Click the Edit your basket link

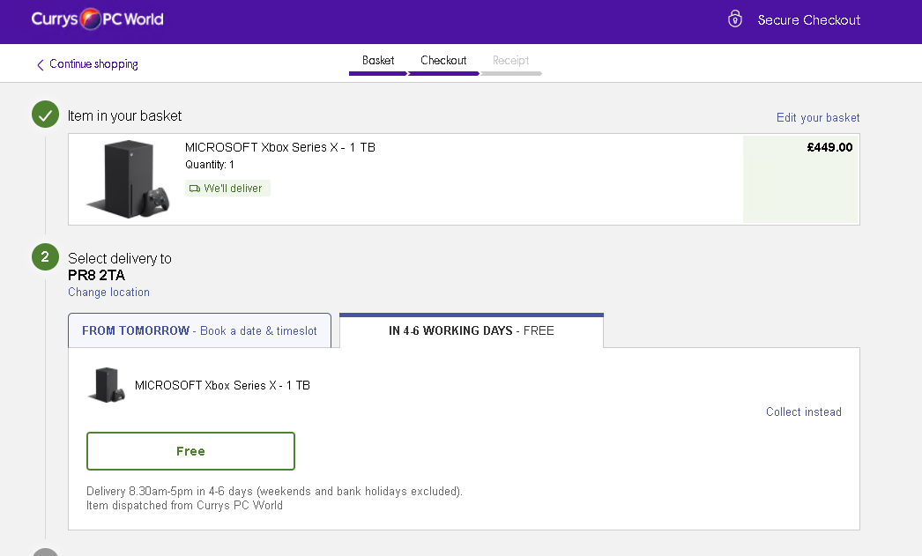pyautogui.click(x=818, y=117)
